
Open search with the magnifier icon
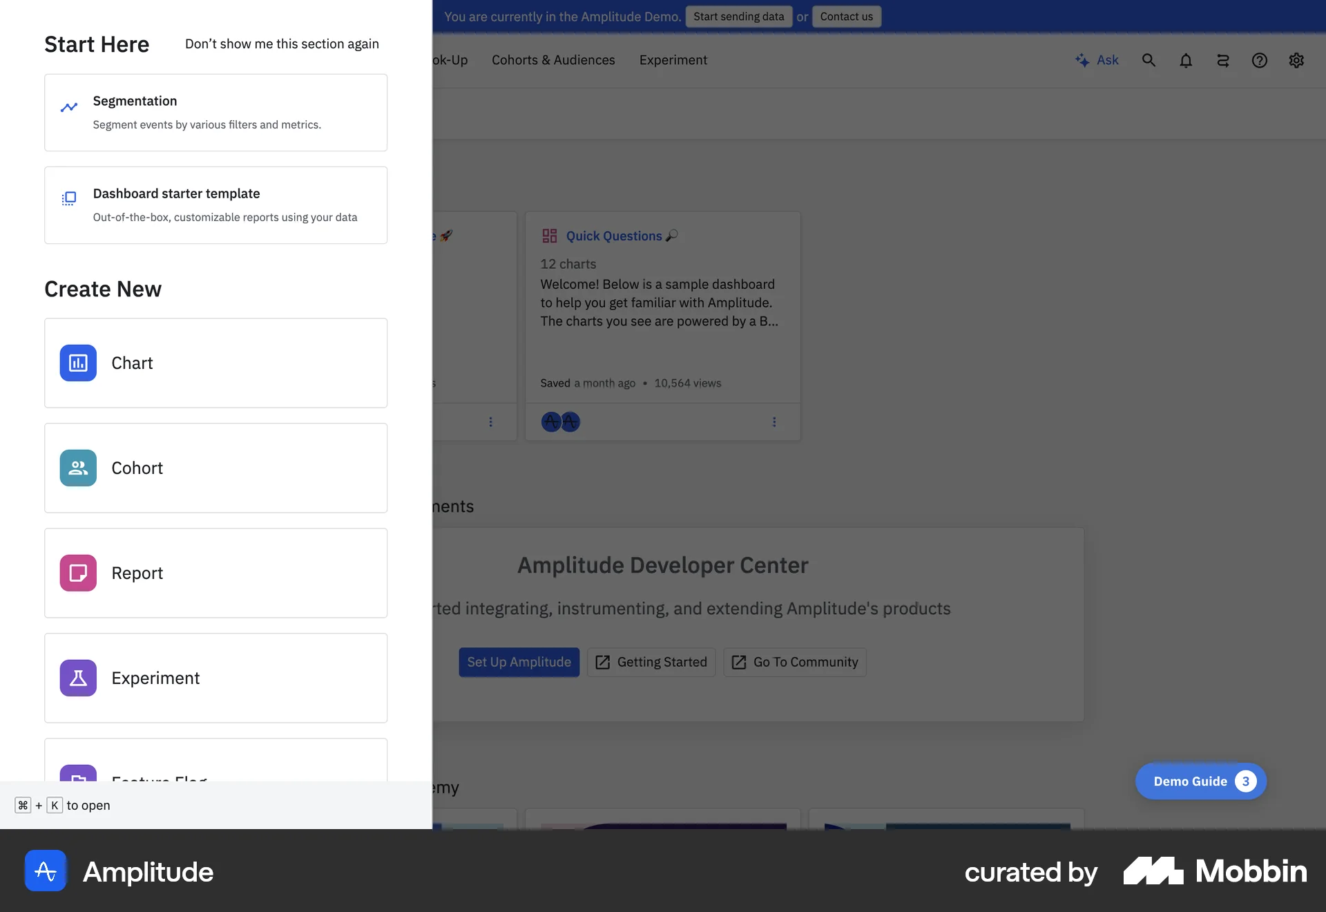1149,60
